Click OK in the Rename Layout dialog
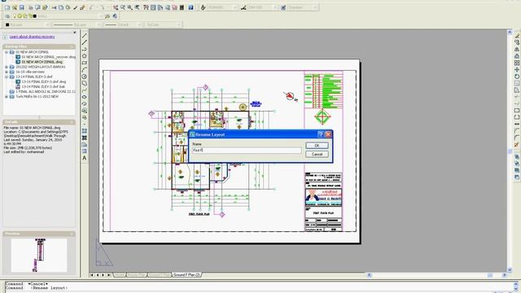Image resolution: width=521 pixels, height=293 pixels. [x=317, y=146]
